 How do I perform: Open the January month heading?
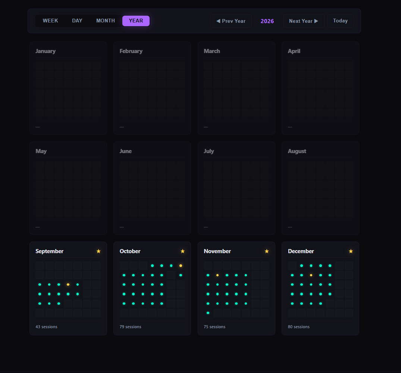46,51
